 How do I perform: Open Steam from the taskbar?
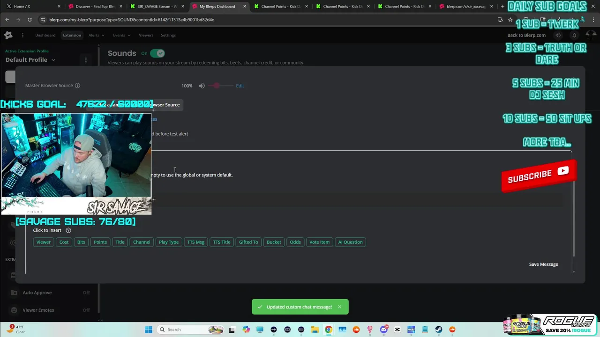pos(439,330)
